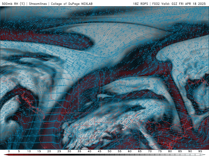Click the 35 tick label on the colorbar
Viewport: 209px width, 156px height.
tap(79, 151)
